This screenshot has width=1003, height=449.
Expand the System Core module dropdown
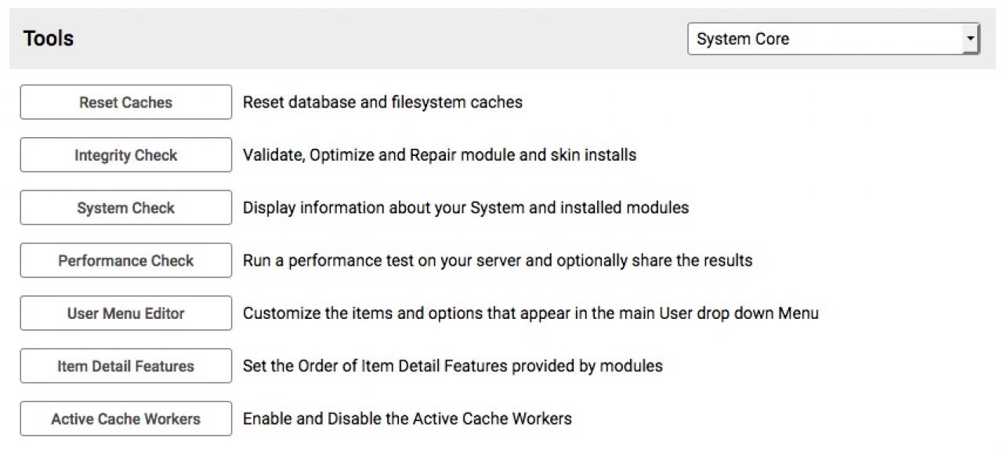(x=833, y=39)
